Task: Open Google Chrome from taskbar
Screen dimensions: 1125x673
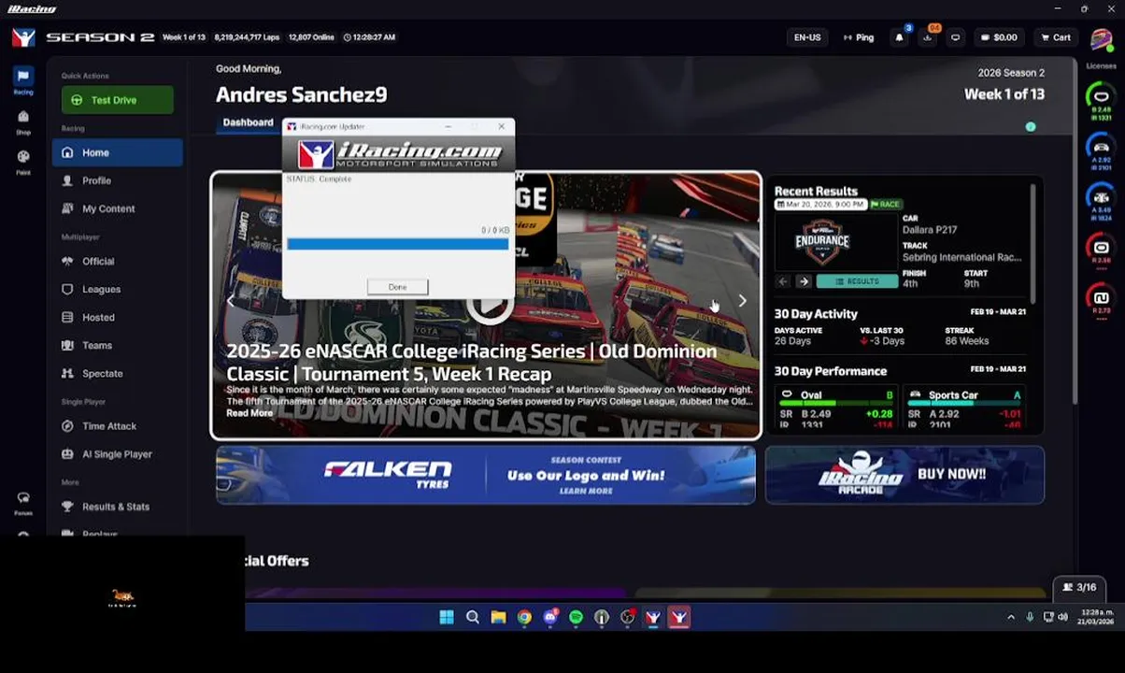Action: click(x=524, y=617)
